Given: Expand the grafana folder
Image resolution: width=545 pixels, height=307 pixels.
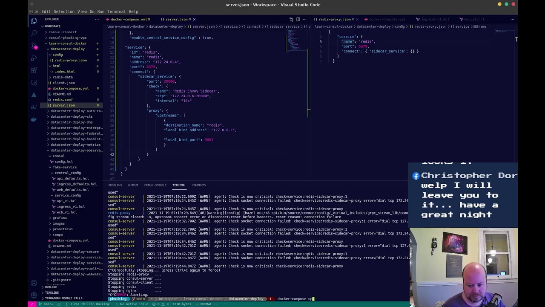Looking at the screenshot, I should [60, 218].
